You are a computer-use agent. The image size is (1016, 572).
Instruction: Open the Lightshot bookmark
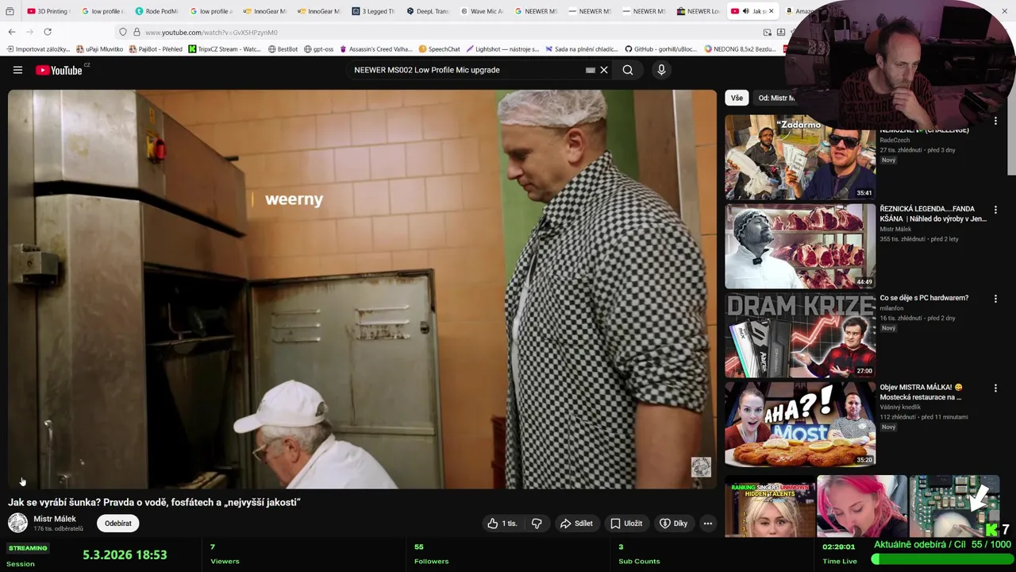coord(502,49)
